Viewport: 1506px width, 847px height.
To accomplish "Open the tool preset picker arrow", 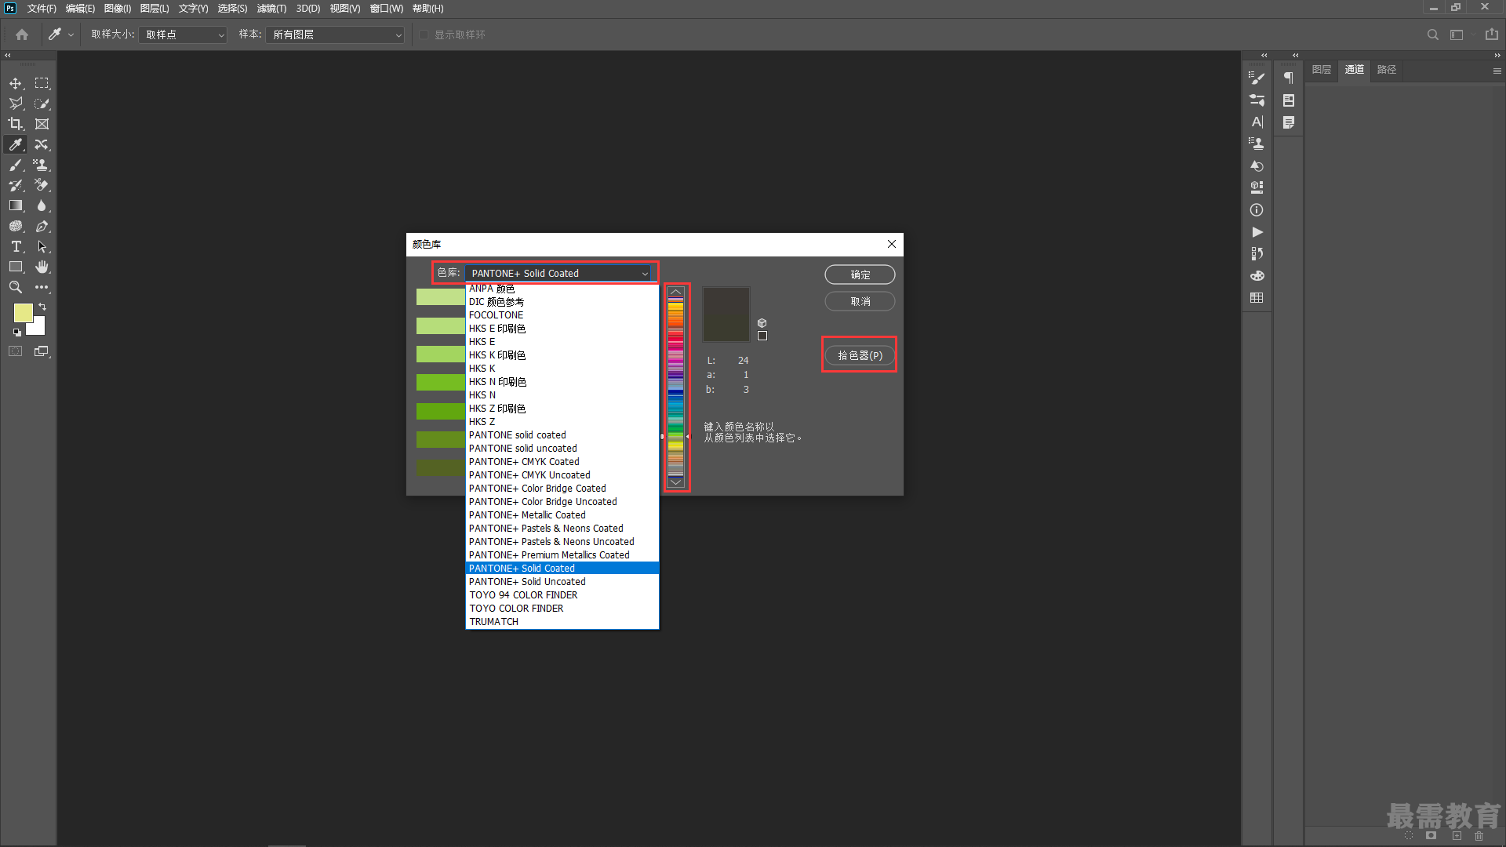I will tap(71, 35).
